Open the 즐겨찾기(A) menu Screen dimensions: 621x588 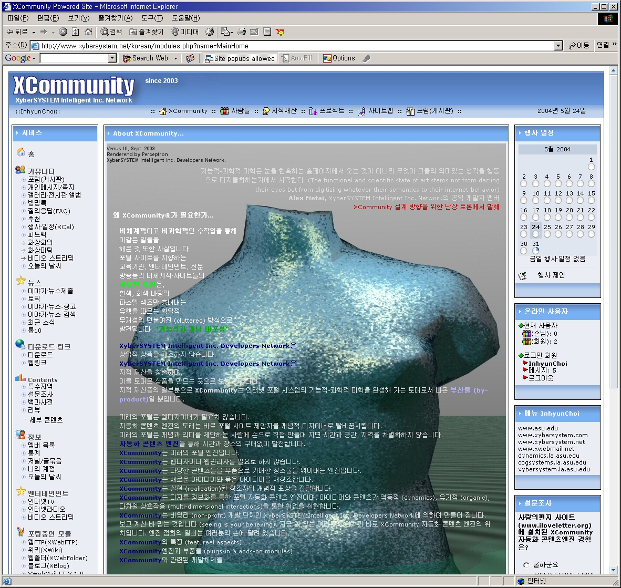point(116,18)
